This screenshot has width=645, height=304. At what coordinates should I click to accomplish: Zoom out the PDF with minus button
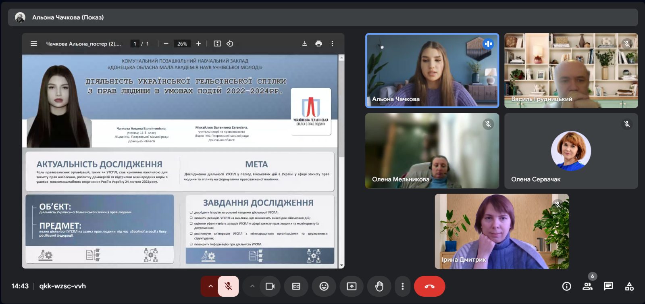166,44
